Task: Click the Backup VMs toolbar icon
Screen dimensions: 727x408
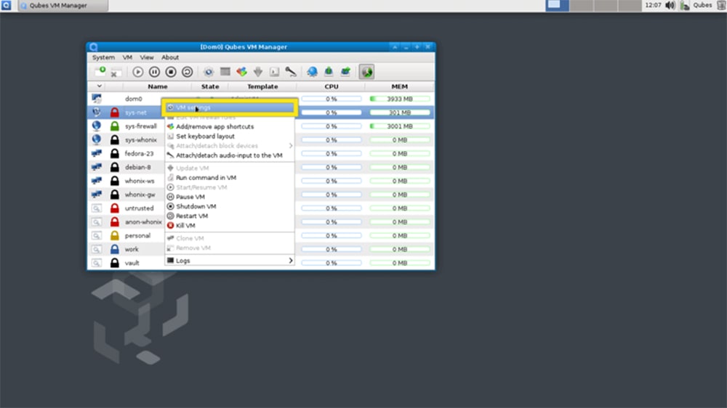Action: coord(329,72)
